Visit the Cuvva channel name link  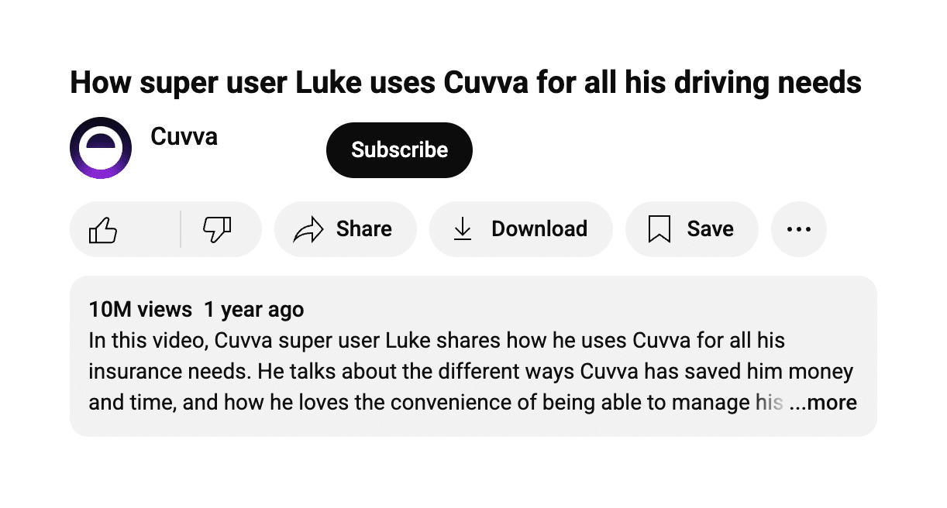pyautogui.click(x=184, y=137)
